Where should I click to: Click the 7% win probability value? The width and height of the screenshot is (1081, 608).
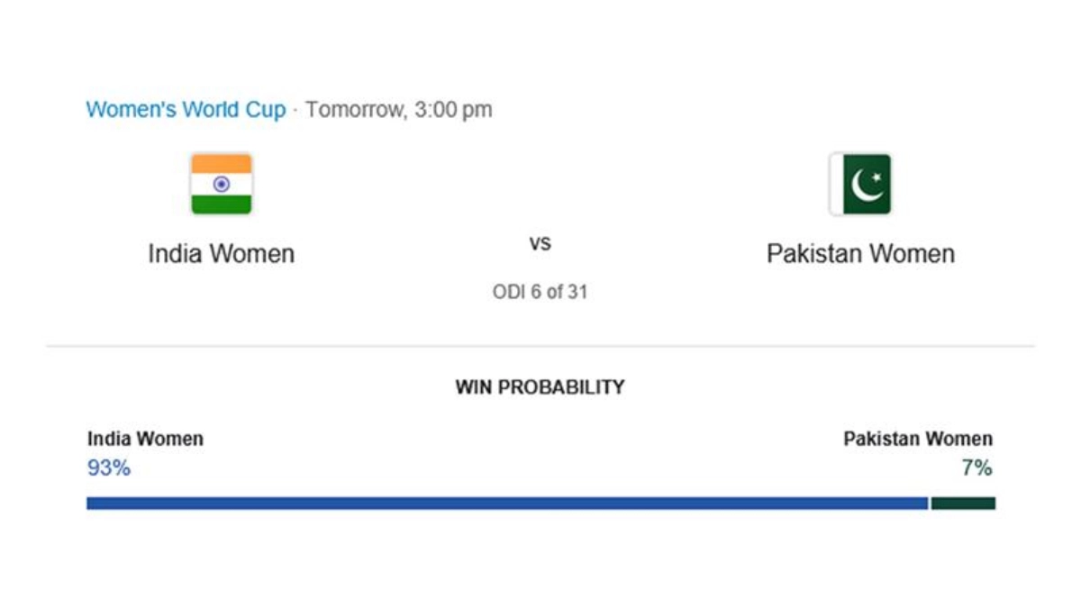(x=977, y=468)
